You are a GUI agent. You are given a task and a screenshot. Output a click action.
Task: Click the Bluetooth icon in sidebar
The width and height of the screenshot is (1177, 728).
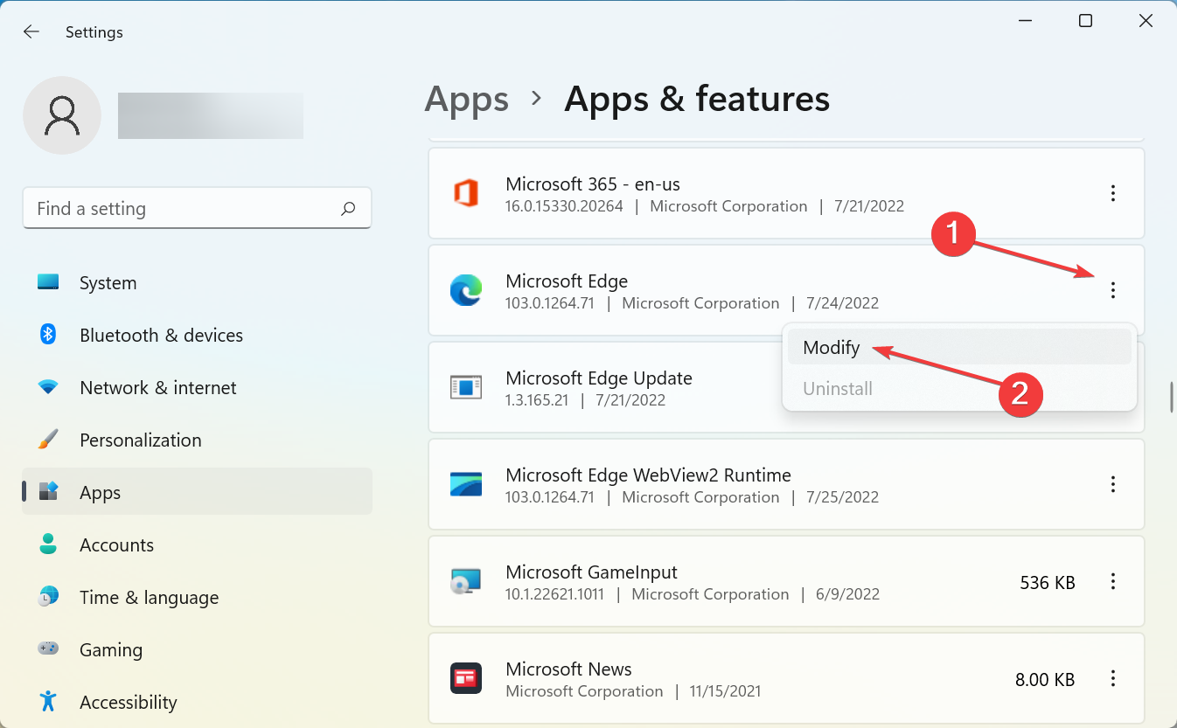tap(48, 334)
